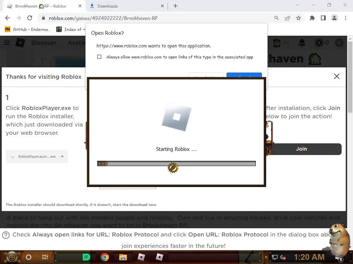Open a new browser tab
Image resolution: width=353 pixels, height=264 pixels.
click(175, 6)
